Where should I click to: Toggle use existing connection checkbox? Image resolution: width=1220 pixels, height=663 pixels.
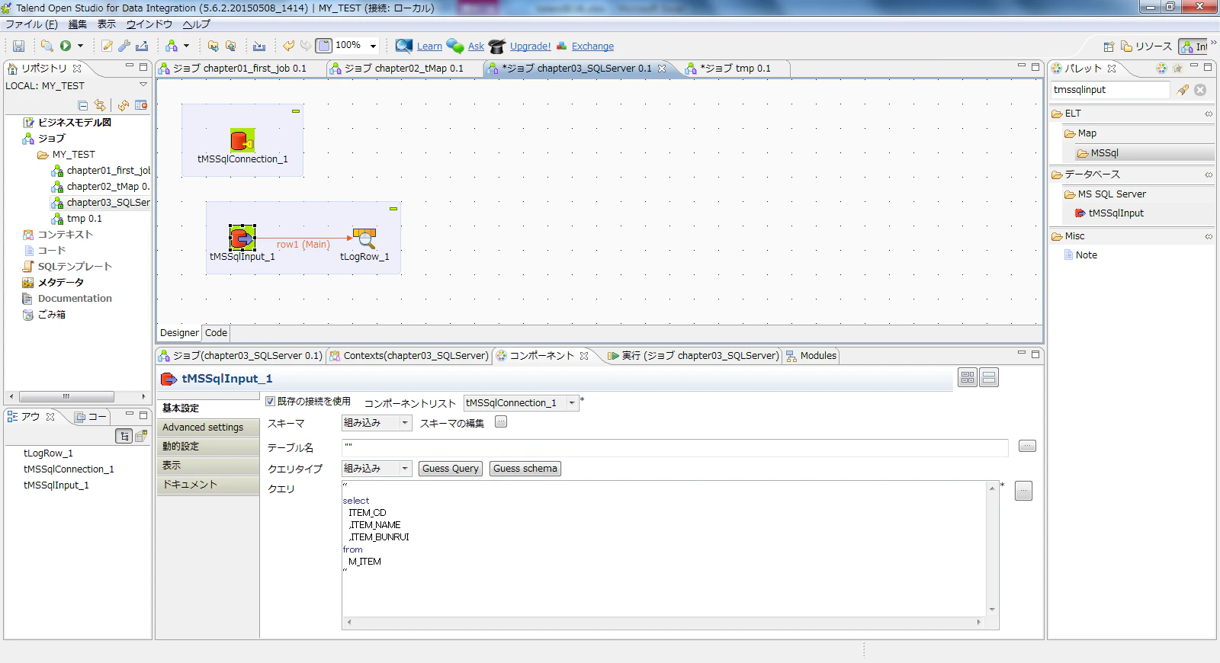pyautogui.click(x=270, y=401)
